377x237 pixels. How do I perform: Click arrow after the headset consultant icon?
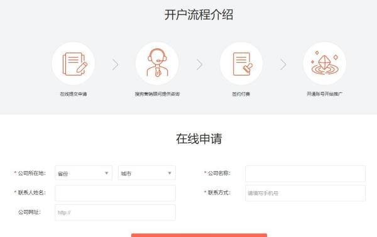pyautogui.click(x=199, y=65)
